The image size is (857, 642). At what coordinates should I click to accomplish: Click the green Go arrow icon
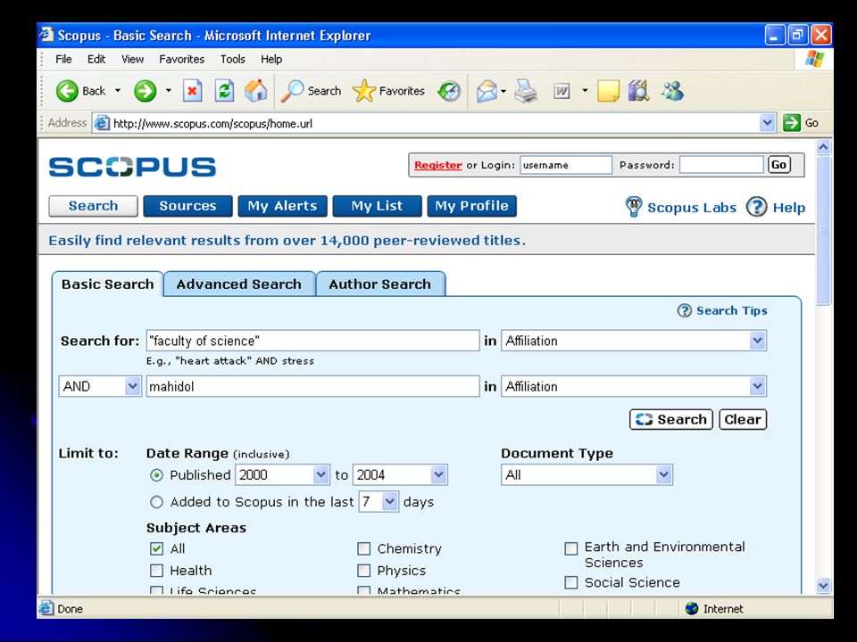[x=792, y=123]
